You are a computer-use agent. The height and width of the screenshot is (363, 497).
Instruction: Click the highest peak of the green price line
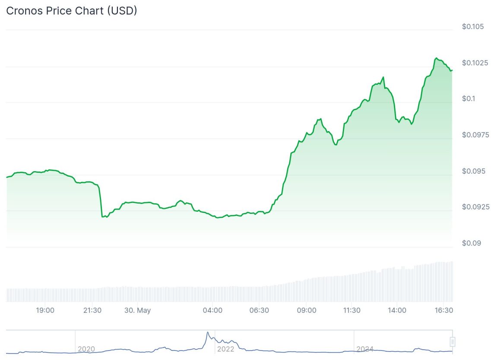(x=436, y=58)
